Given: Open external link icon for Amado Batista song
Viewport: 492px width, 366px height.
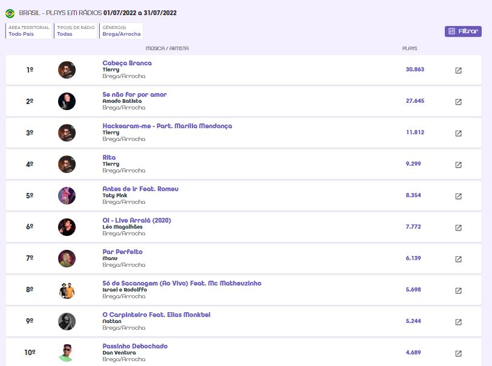Looking at the screenshot, I should pos(458,102).
